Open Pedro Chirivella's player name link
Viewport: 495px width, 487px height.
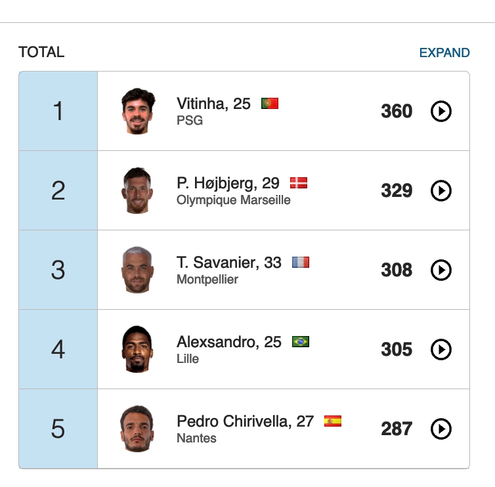click(x=245, y=421)
